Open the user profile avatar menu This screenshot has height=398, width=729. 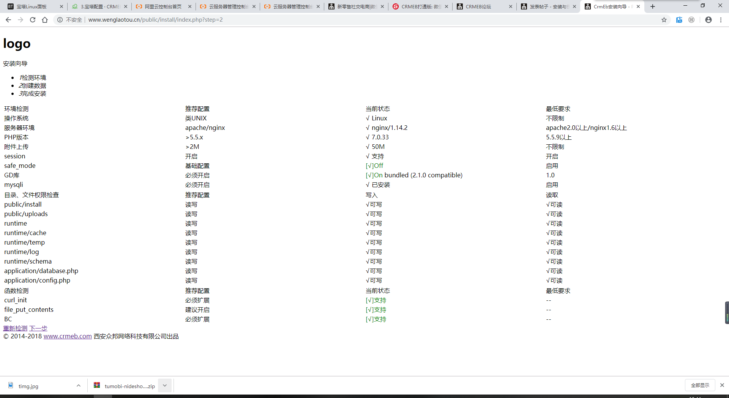pyautogui.click(x=708, y=20)
